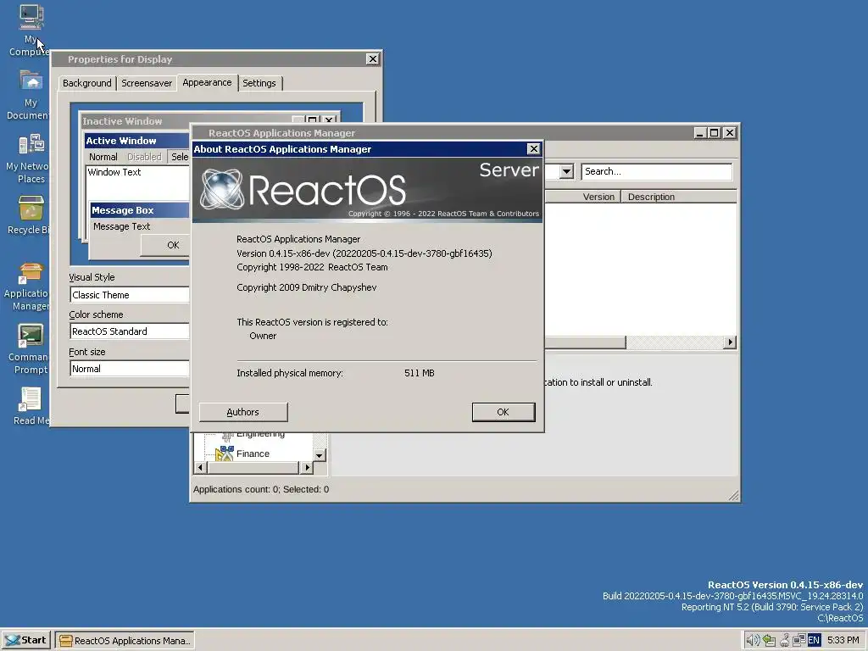Click the app list horizontal scrollbar thumb

585,342
